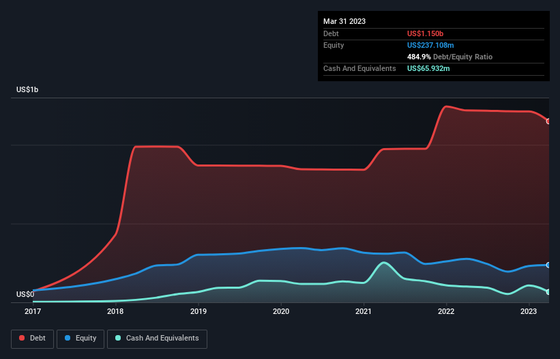Toggle the Equity legend button
Viewport: 560px width, 359px height.
pos(80,339)
